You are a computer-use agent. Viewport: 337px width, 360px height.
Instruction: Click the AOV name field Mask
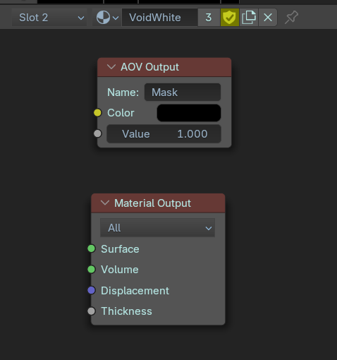pyautogui.click(x=183, y=92)
